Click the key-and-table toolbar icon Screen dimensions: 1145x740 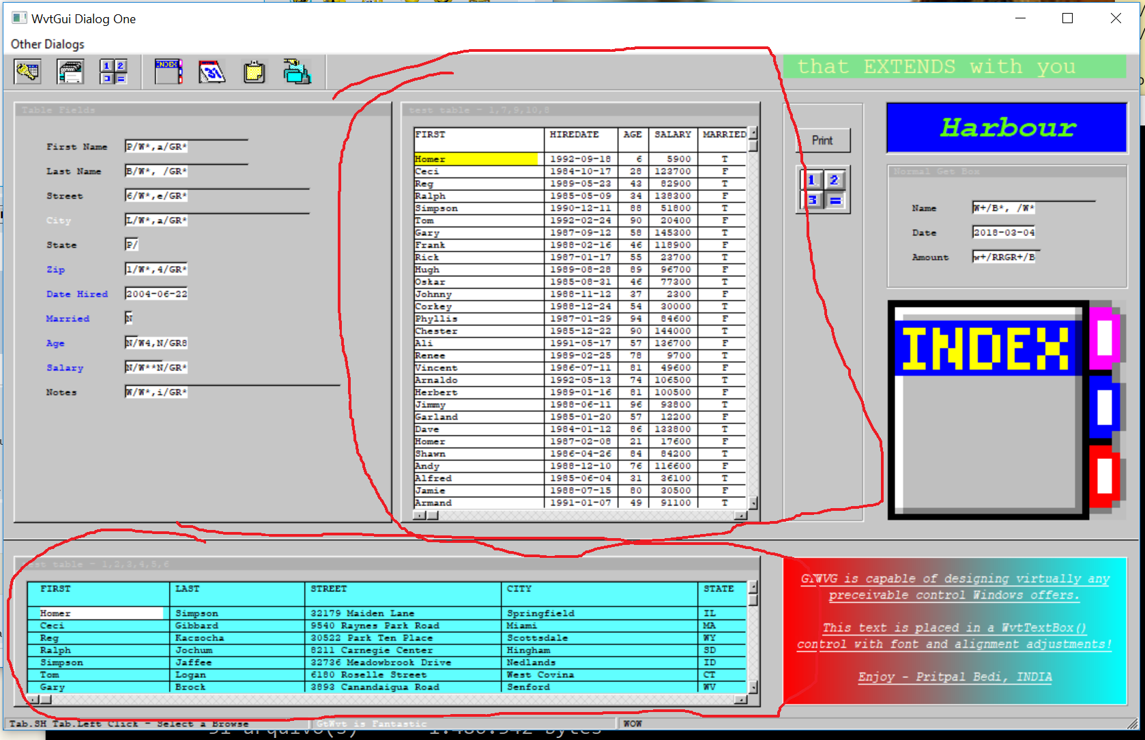coord(27,72)
